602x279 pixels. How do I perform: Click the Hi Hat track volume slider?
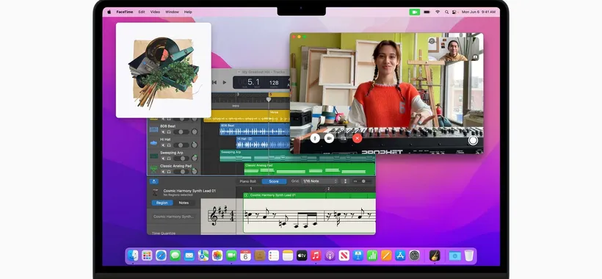(181, 145)
